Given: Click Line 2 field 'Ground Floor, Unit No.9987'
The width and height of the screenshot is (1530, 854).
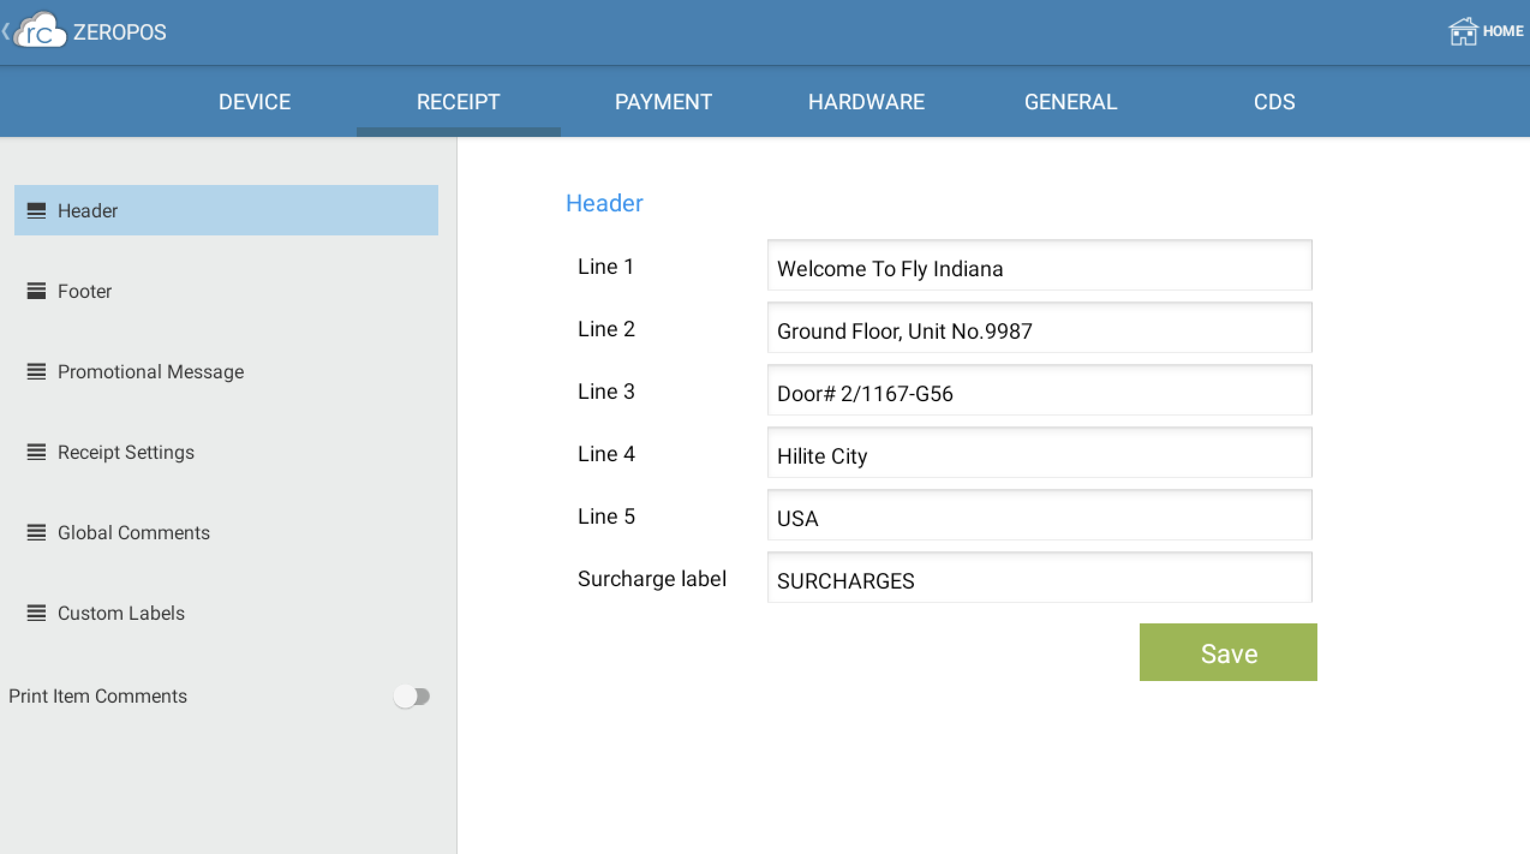Looking at the screenshot, I should 1039,328.
